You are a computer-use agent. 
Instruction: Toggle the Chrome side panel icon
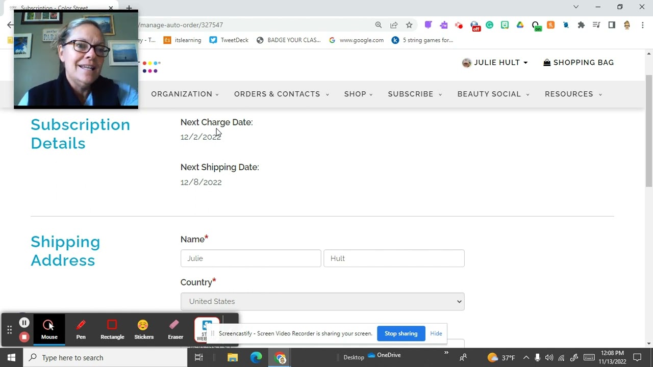click(612, 25)
